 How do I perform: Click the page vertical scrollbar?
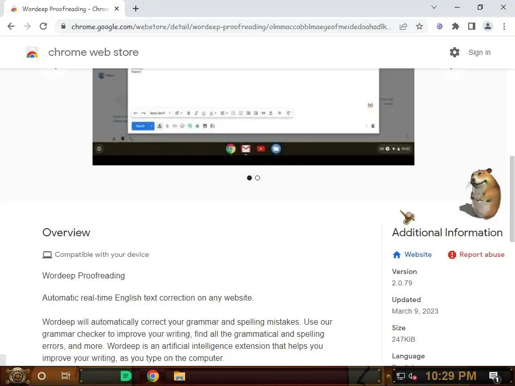(x=512, y=199)
